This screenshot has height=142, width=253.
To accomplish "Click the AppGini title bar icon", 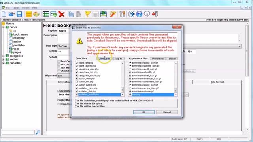I will 2,3.
